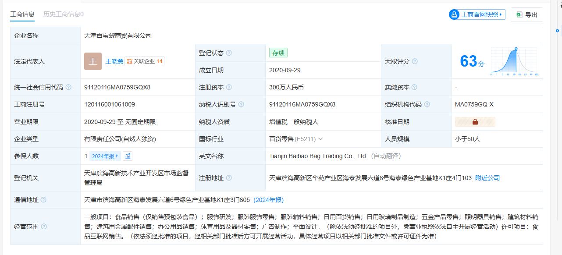
Task: Click the question icon next to 注册资本
Action: point(229,87)
